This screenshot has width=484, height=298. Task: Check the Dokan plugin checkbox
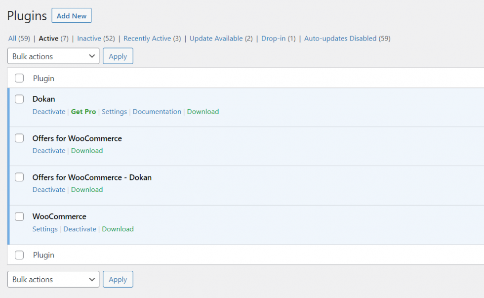pyautogui.click(x=19, y=99)
